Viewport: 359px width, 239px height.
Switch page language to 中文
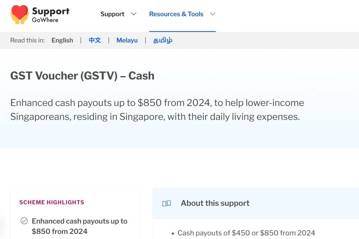[x=95, y=40]
